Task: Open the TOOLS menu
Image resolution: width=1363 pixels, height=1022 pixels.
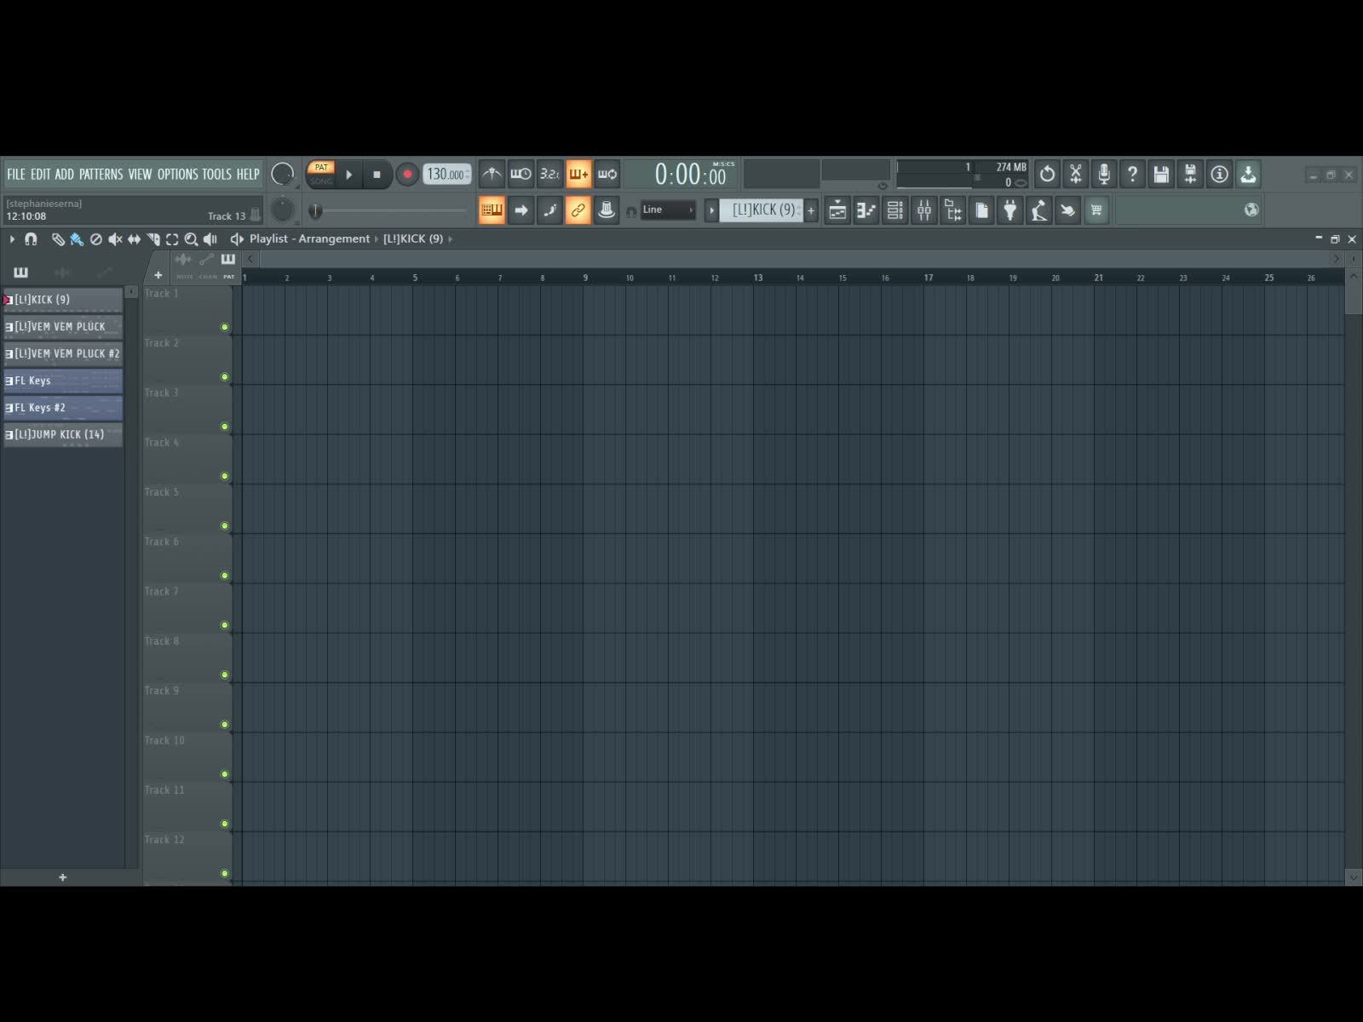Action: coord(216,175)
